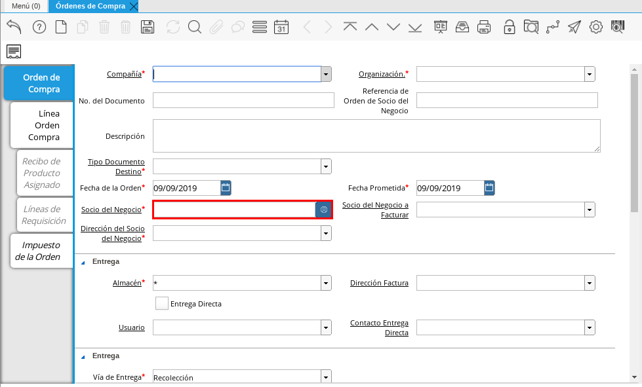Open the gear process settings icon
642x387 pixels.
[596, 28]
